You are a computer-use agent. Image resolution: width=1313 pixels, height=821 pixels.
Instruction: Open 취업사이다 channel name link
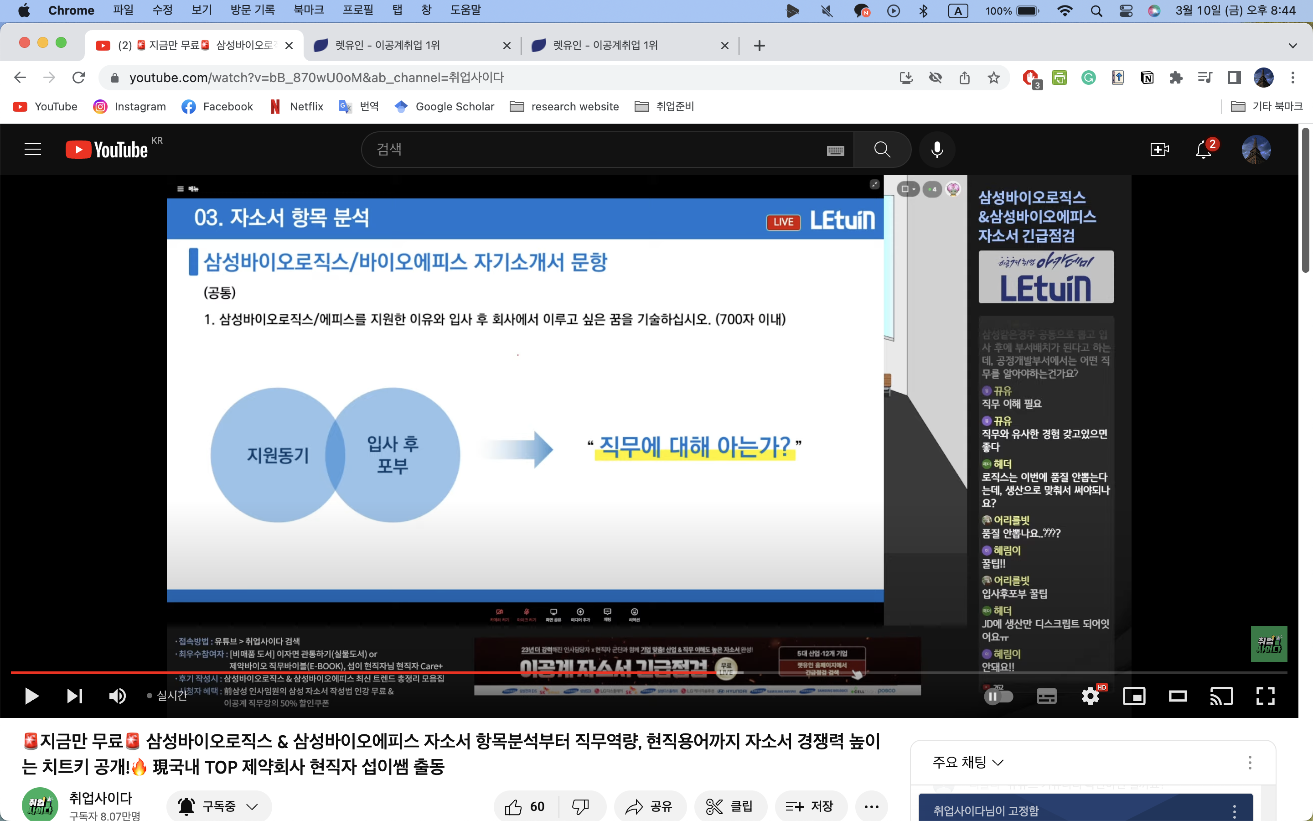pyautogui.click(x=101, y=798)
